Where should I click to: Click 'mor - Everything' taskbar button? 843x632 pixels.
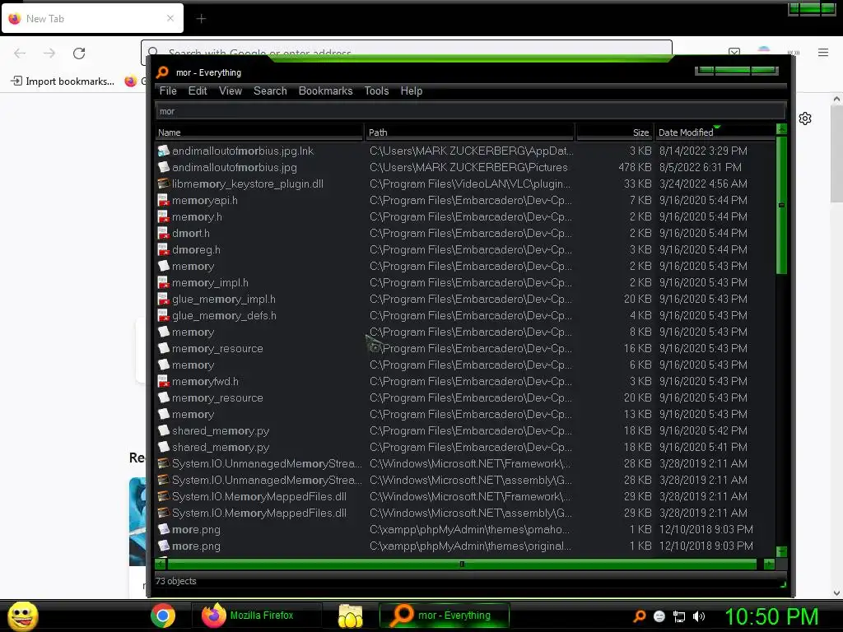[x=444, y=616]
